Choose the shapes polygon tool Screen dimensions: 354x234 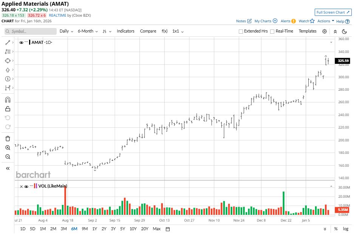[x=8, y=60]
